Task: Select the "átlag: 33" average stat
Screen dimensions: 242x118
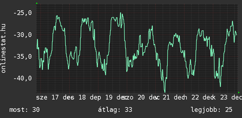Action: coord(115,110)
